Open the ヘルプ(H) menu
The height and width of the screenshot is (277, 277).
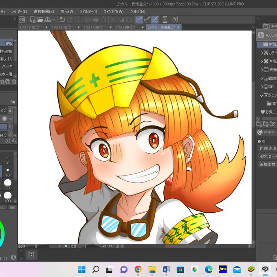pyautogui.click(x=138, y=11)
